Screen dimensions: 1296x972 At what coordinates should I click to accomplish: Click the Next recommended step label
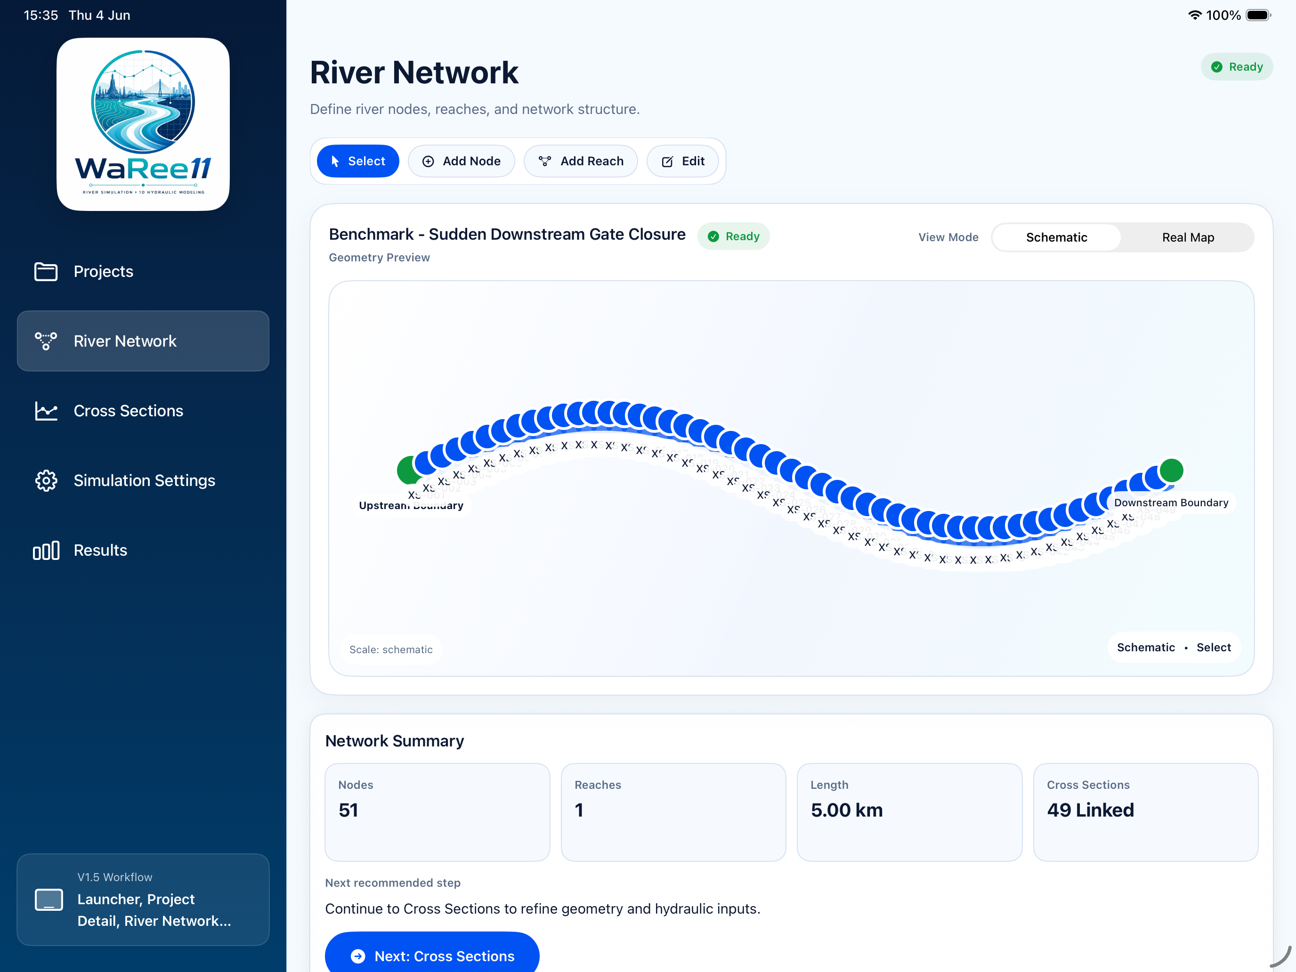(393, 883)
